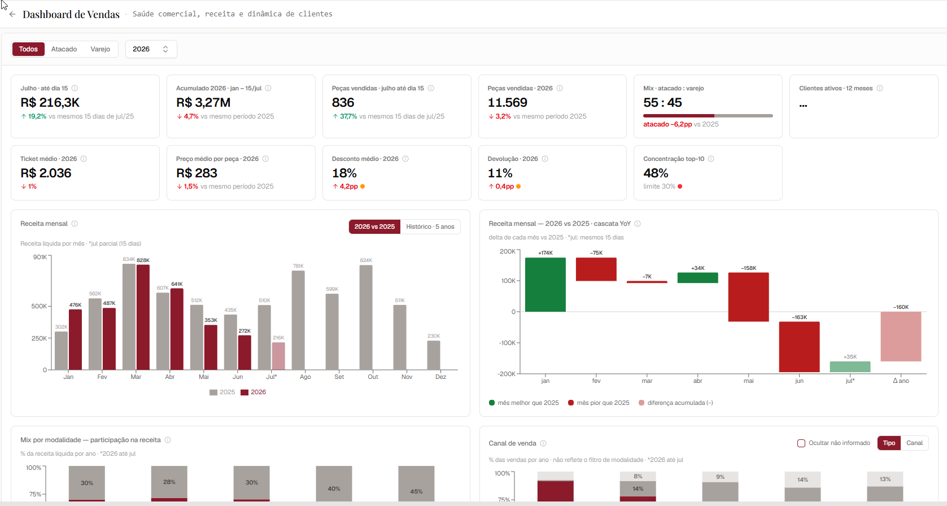Screen dimensions: 947x506
Task: Click July partial bar 216K
Action: click(x=278, y=356)
